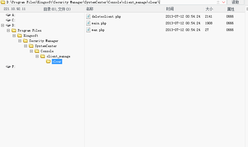Collapse the Program Files folder node
The height and width of the screenshot is (147, 248).
(x=8, y=30)
